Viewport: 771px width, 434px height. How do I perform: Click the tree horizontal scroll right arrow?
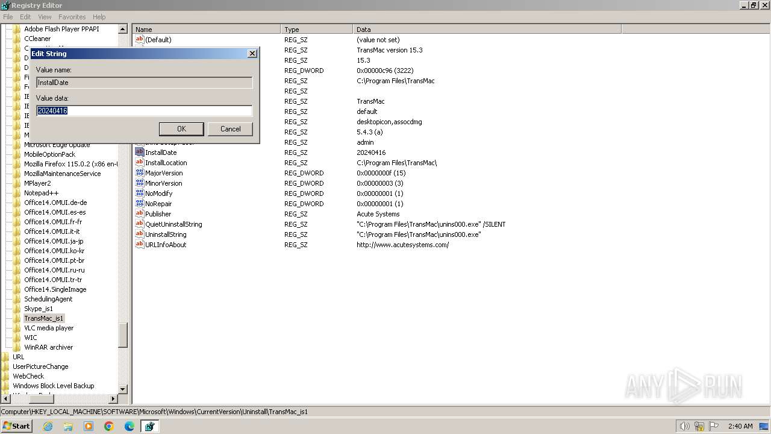click(113, 399)
